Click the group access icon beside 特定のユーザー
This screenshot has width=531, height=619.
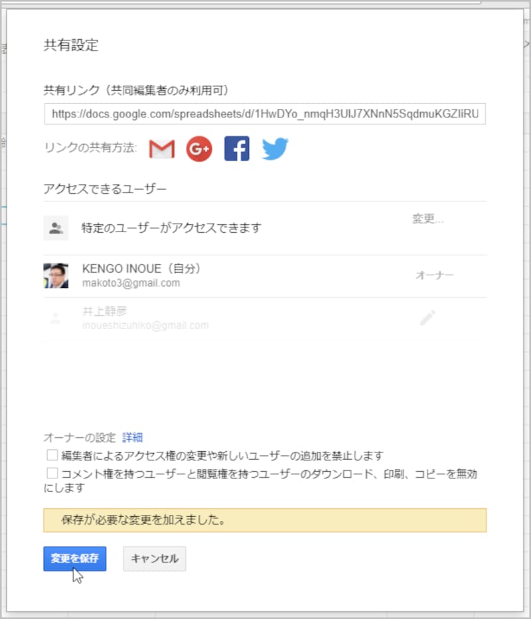(56, 227)
